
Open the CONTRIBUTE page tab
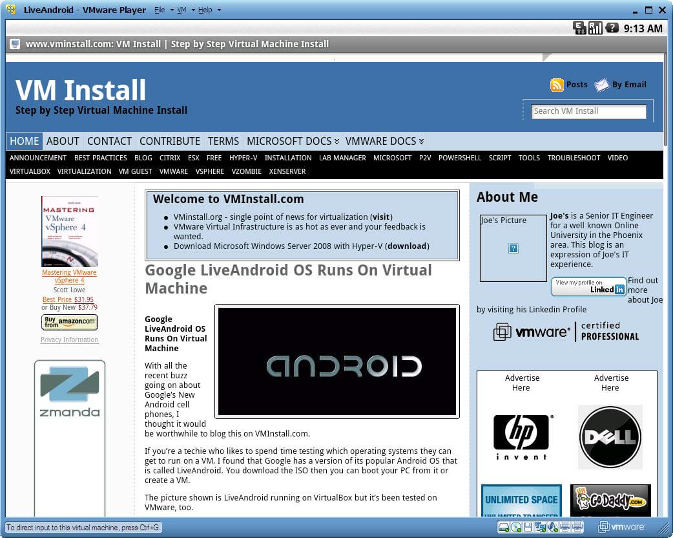[x=170, y=142]
